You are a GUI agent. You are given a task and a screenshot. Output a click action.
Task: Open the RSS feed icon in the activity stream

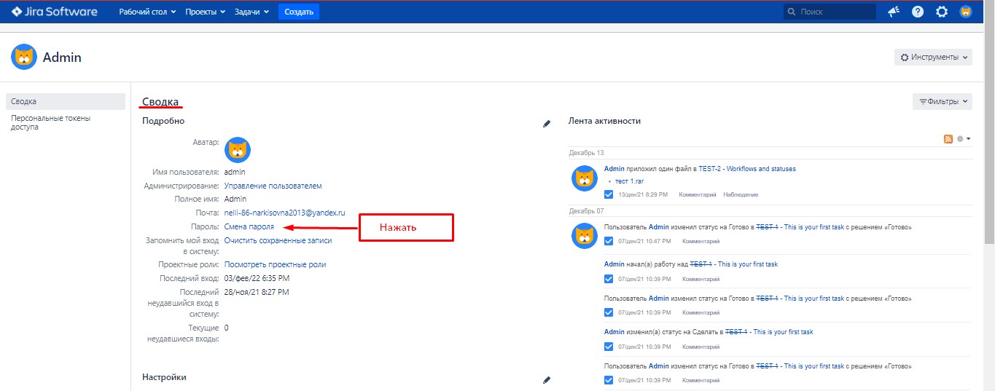[948, 138]
